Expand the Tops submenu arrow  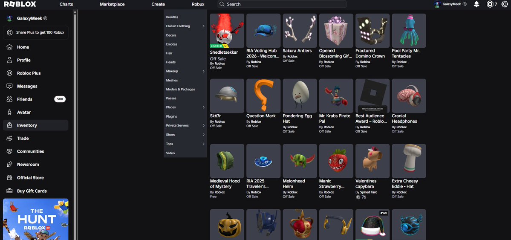pyautogui.click(x=203, y=144)
